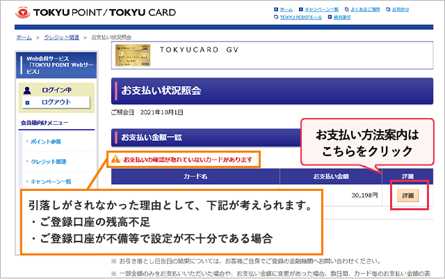The image size is (445, 279).
Task: Click the gold TOKYU CARD thumbnail image
Action: 133,56
